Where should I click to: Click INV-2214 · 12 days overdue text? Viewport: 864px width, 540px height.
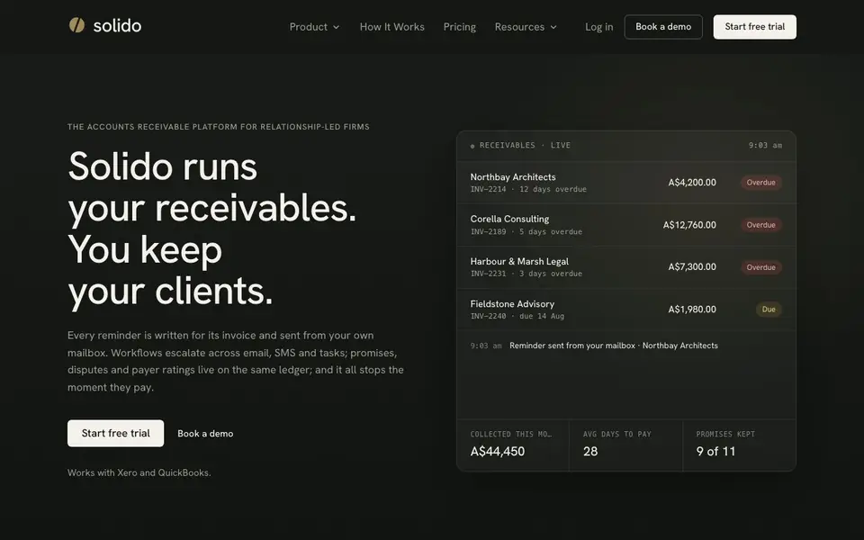528,189
